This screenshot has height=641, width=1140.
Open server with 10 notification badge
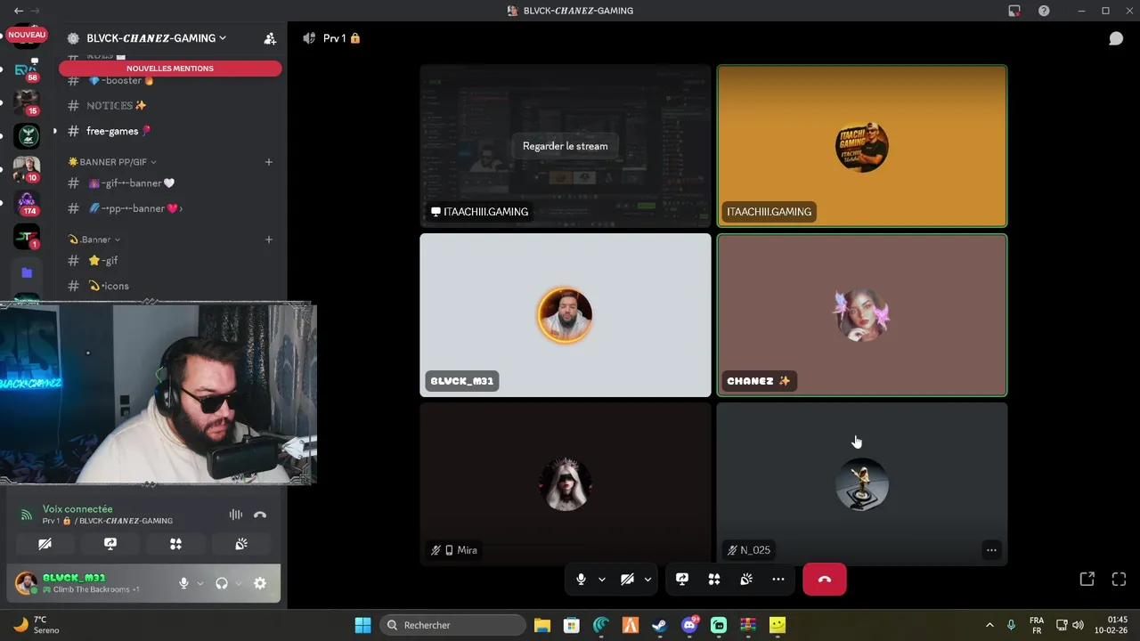(27, 169)
